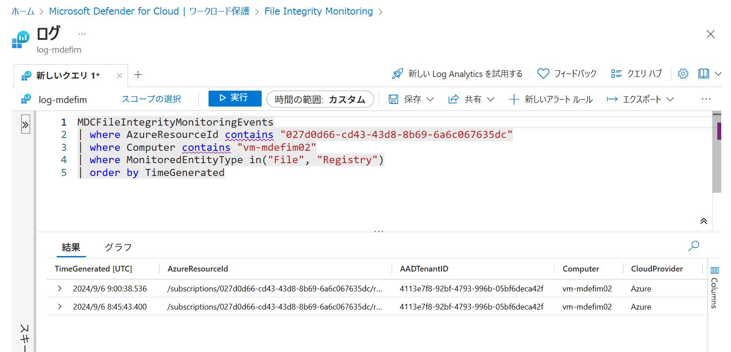Open スコープの選択 link
This screenshot has width=731, height=352.
click(x=151, y=99)
